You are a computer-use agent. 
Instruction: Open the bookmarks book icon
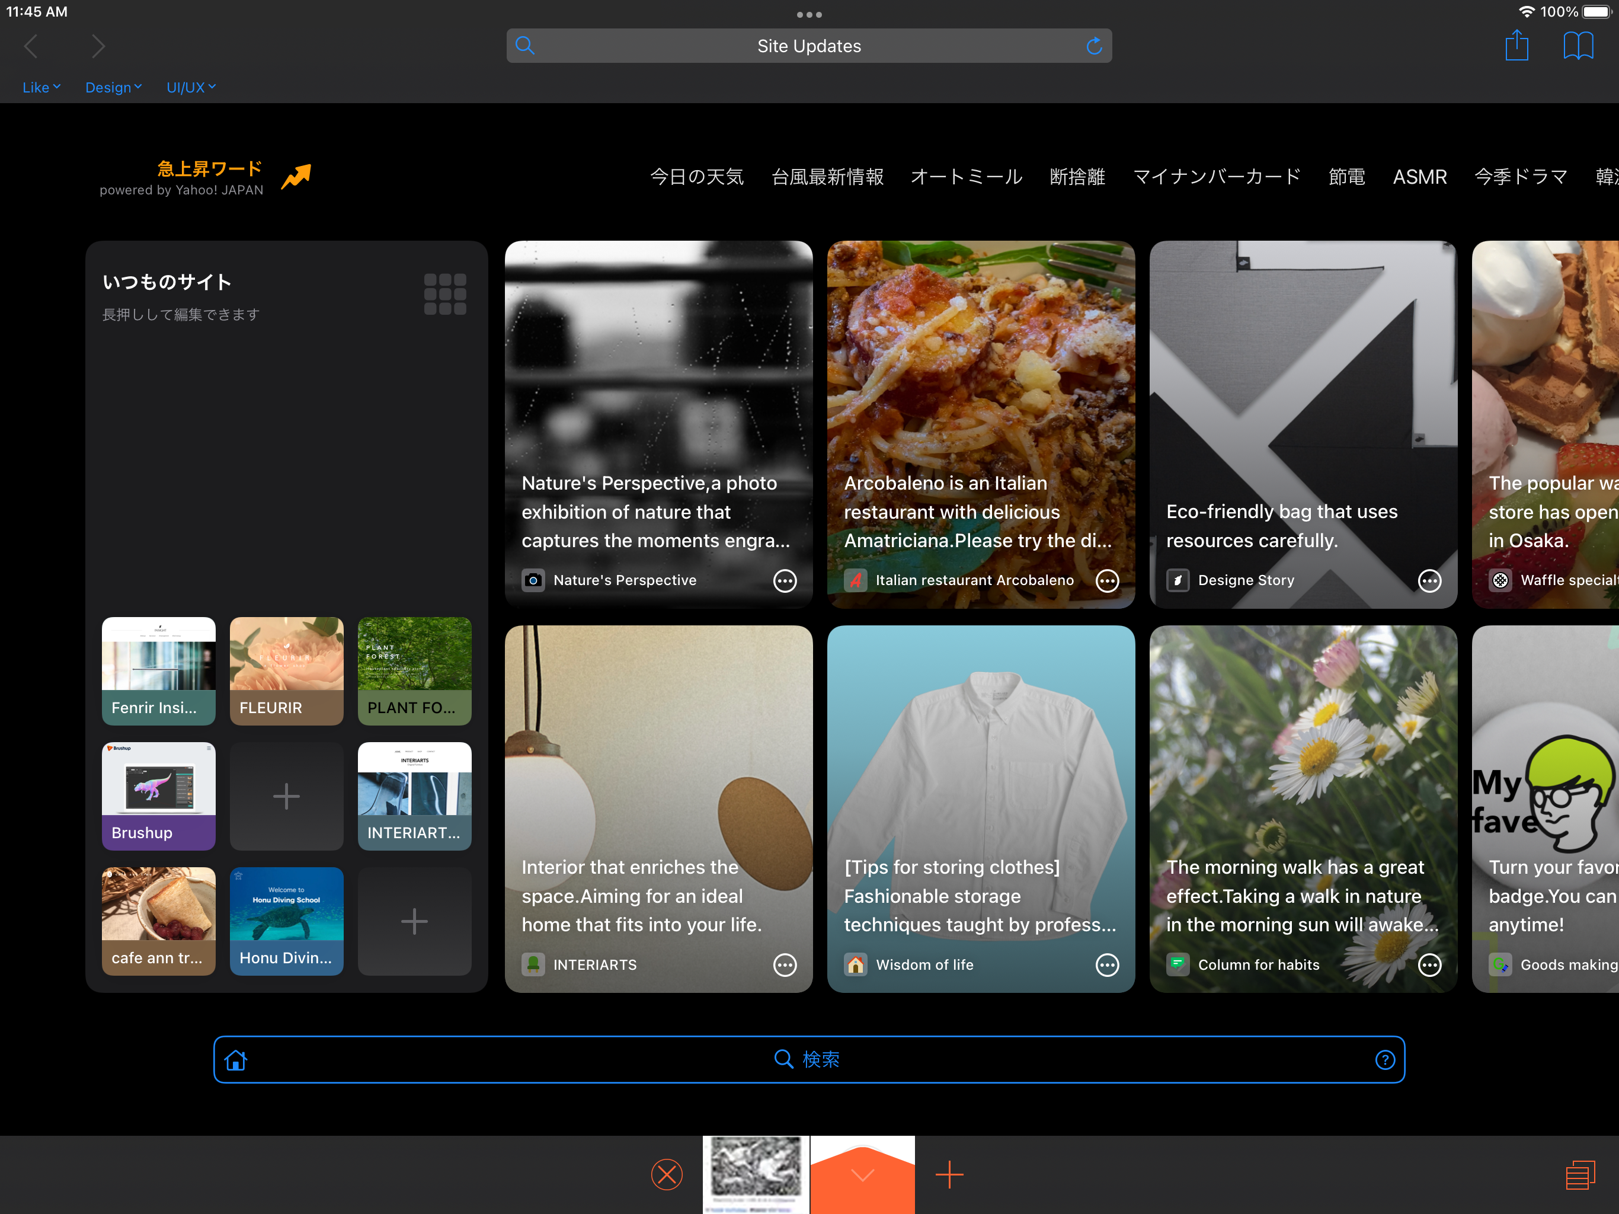(x=1578, y=46)
